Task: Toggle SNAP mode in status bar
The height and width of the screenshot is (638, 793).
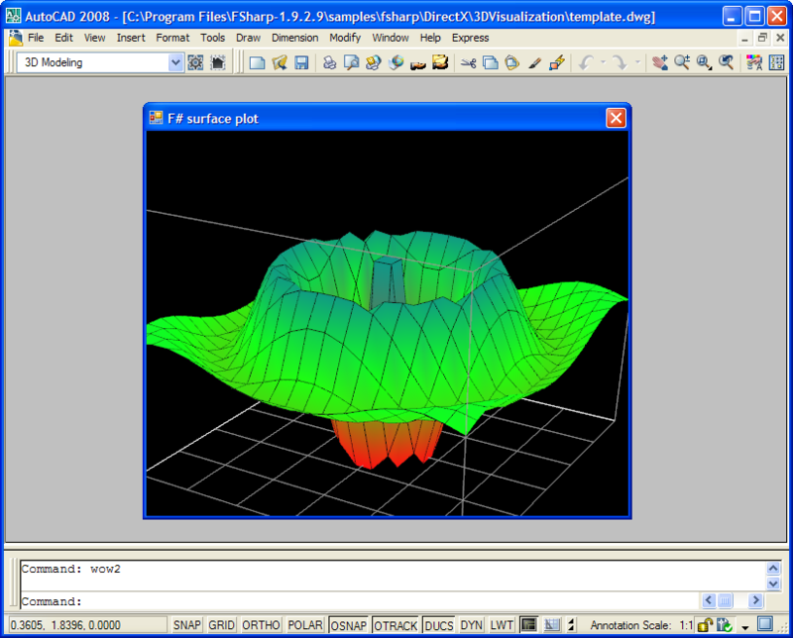Action: coord(186,625)
